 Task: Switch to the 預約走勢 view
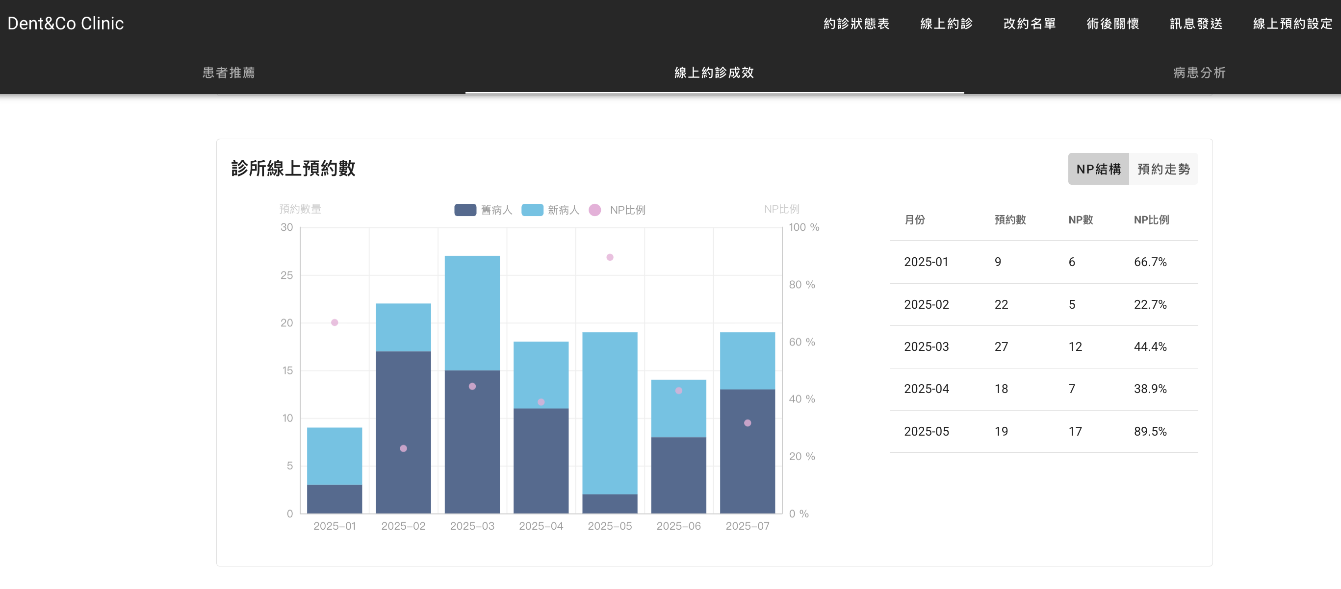(1163, 169)
